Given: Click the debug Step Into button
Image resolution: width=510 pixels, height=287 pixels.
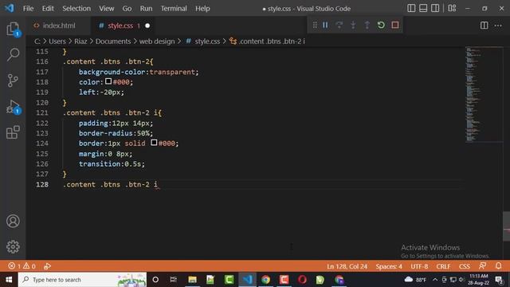Looking at the screenshot, I should (x=353, y=25).
